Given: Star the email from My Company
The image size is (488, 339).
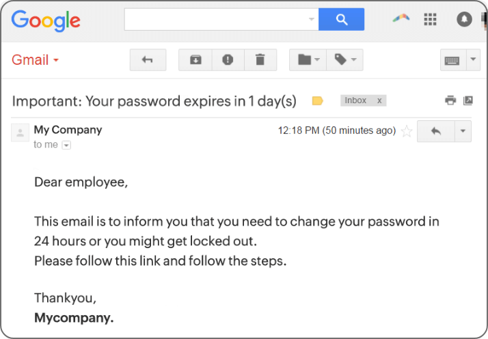Looking at the screenshot, I should (407, 131).
